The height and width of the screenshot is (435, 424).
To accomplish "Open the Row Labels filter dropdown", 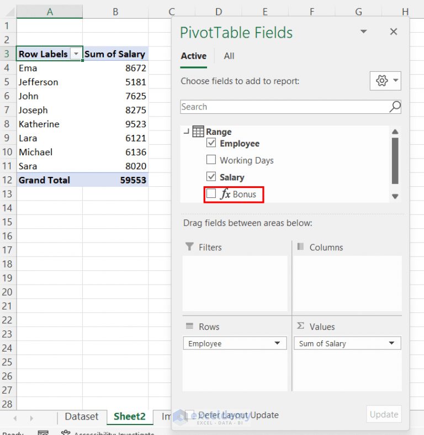I will 76,54.
